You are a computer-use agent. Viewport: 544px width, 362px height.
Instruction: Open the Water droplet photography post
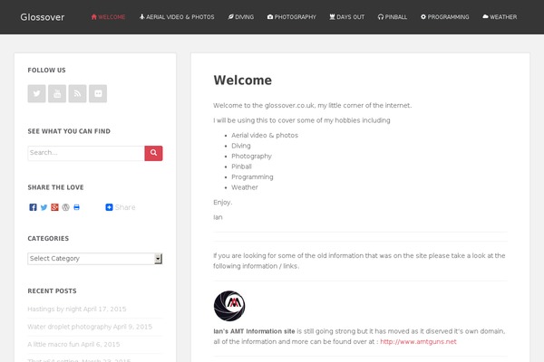click(70, 327)
